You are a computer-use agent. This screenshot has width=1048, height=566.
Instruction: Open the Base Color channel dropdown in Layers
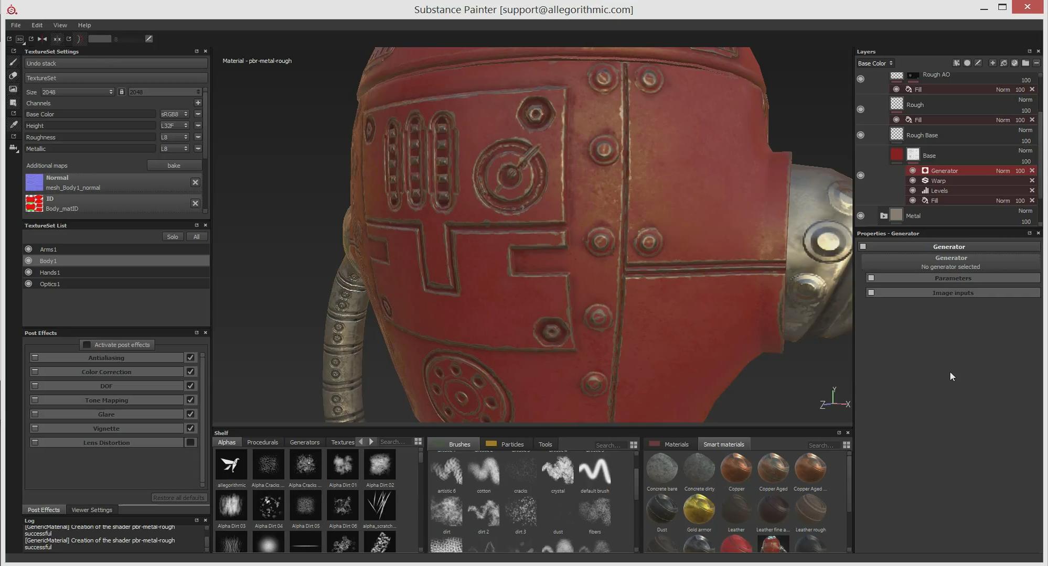click(x=875, y=63)
